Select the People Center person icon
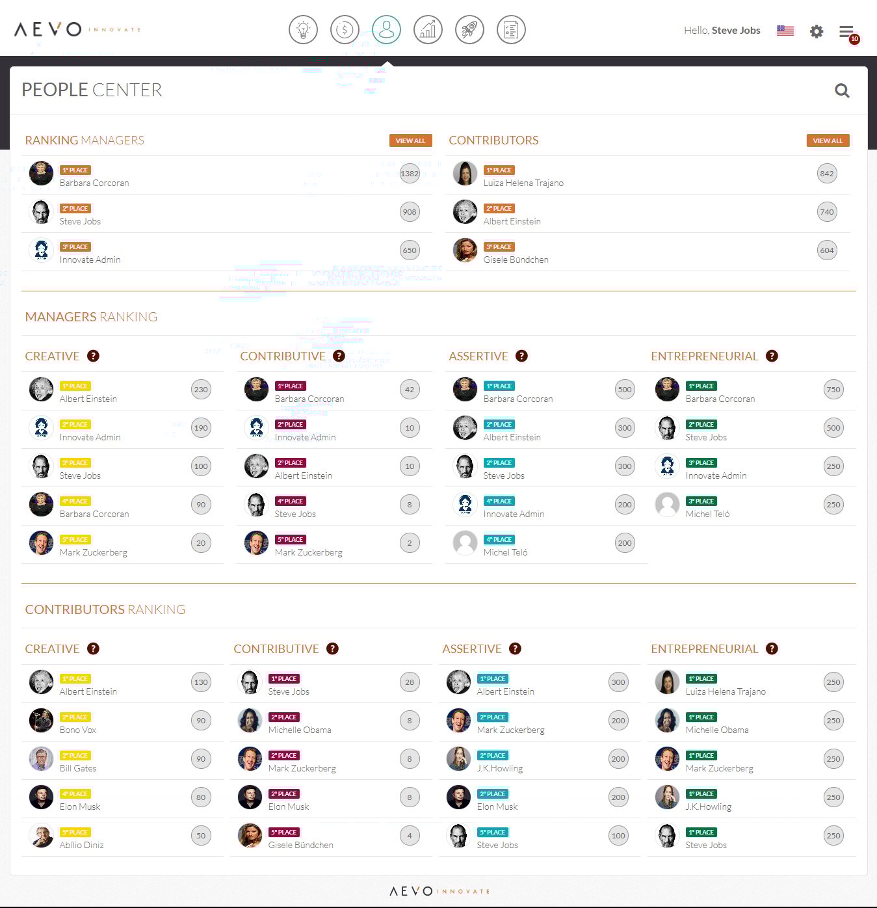The height and width of the screenshot is (908, 877). click(386, 30)
